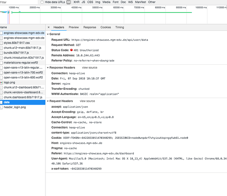
Task: View source of Request Headers
Action: click(87, 101)
